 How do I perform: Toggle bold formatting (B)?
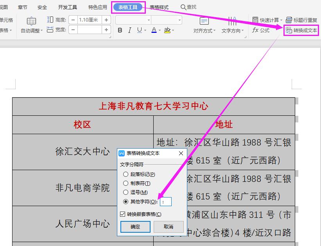coord(120,30)
